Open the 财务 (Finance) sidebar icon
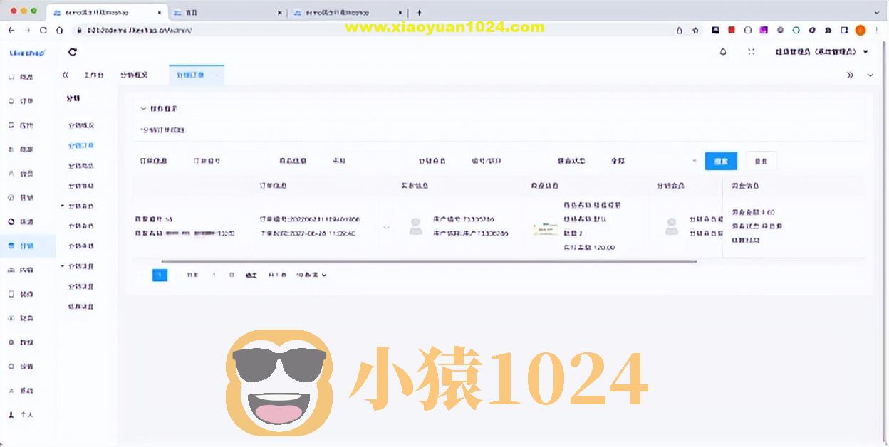889x447 pixels. (x=25, y=318)
